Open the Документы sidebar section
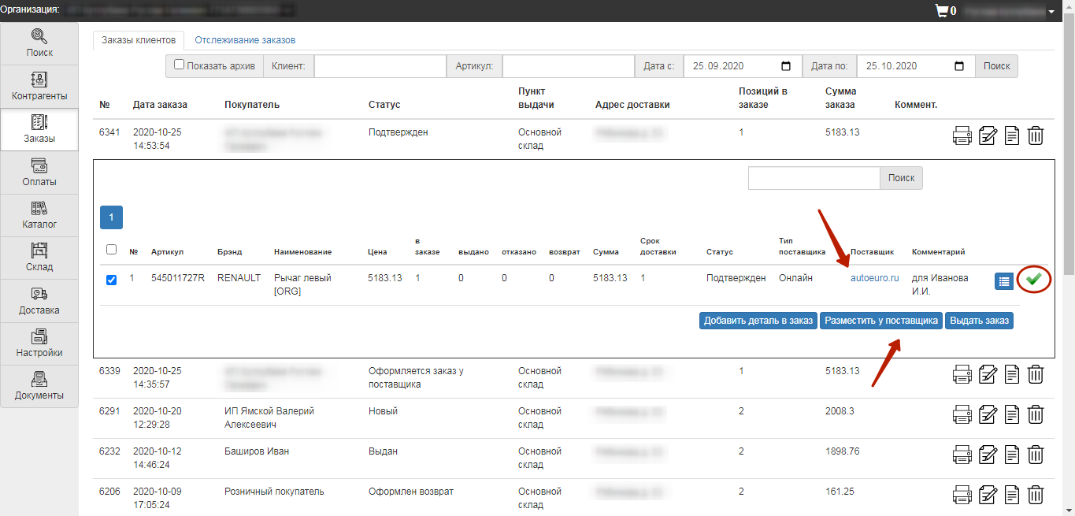1075x516 pixels. coord(39,387)
